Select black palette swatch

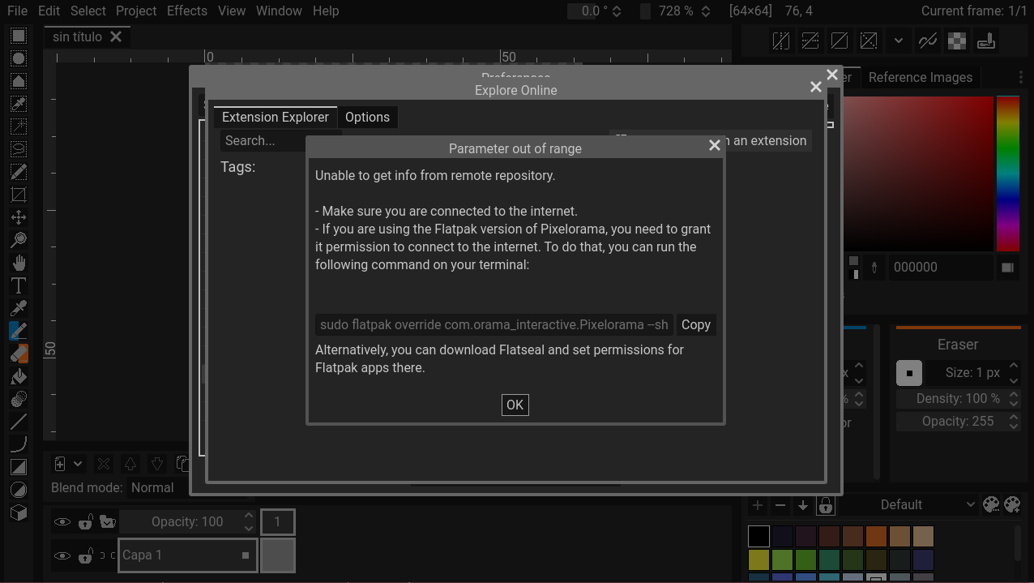point(758,536)
